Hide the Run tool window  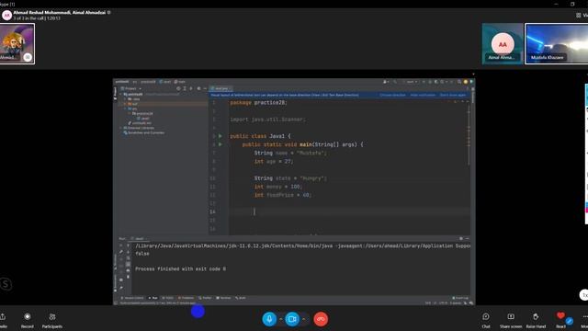click(468, 239)
